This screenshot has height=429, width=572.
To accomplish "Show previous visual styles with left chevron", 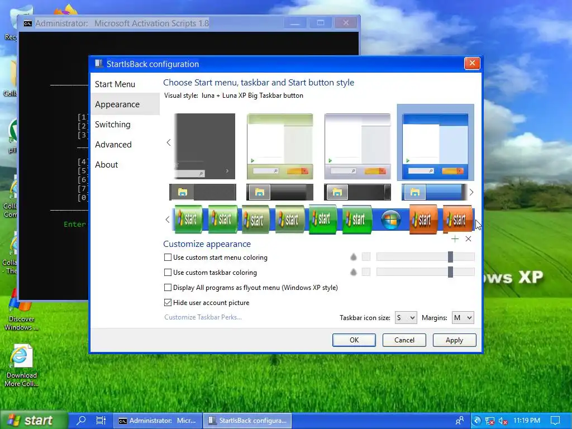I will (x=169, y=142).
